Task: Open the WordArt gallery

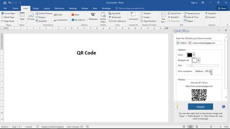Action: click(174, 17)
